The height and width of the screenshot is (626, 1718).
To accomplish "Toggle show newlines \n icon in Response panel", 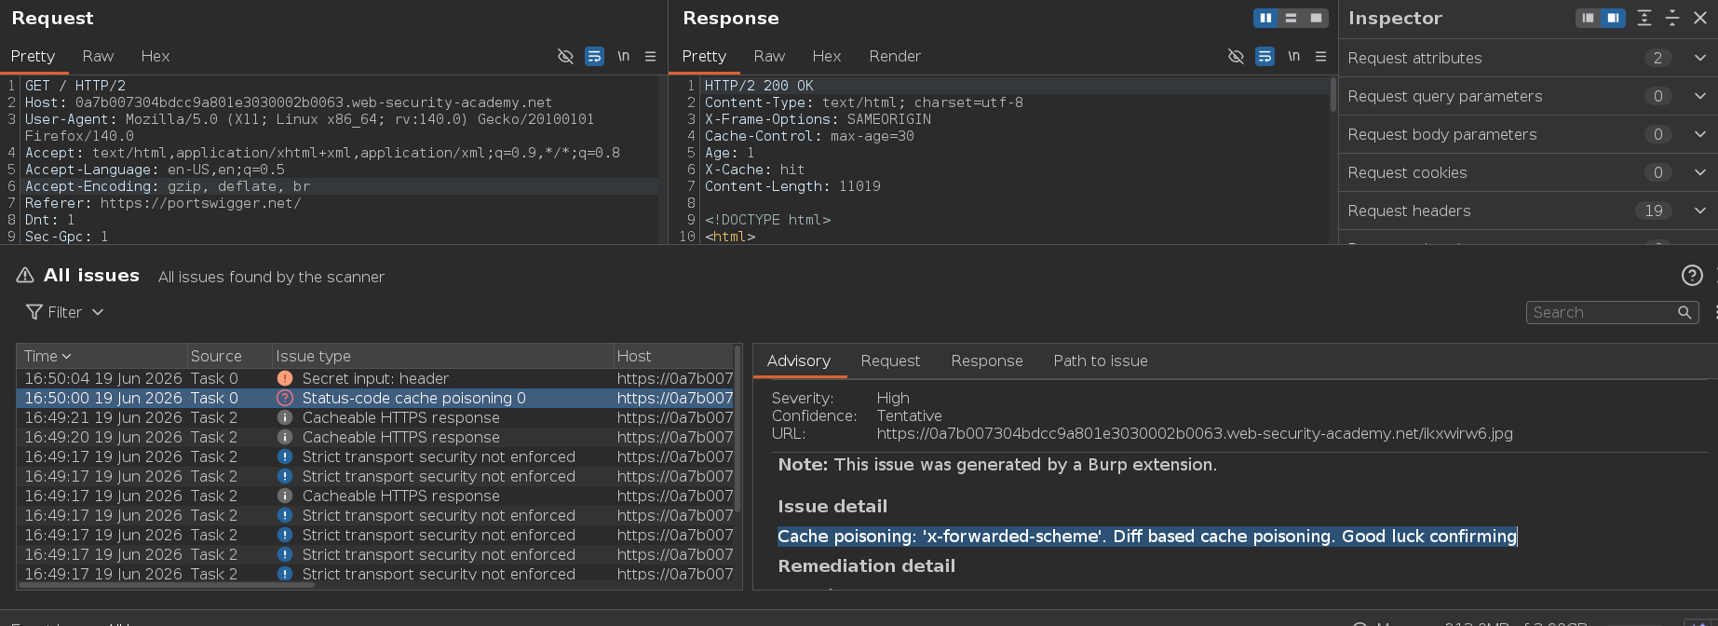I will pyautogui.click(x=1293, y=56).
